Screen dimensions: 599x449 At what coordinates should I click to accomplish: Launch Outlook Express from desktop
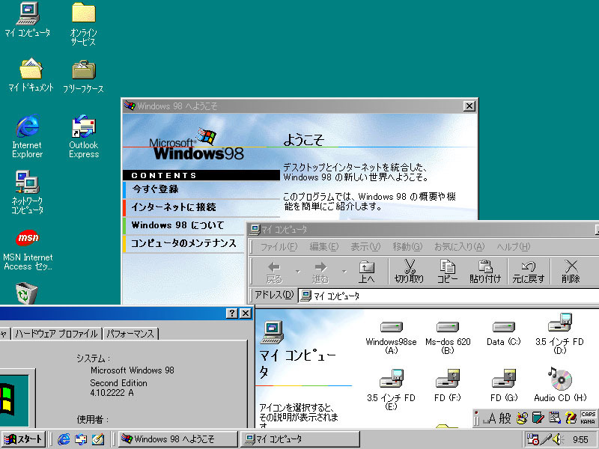pos(83,126)
